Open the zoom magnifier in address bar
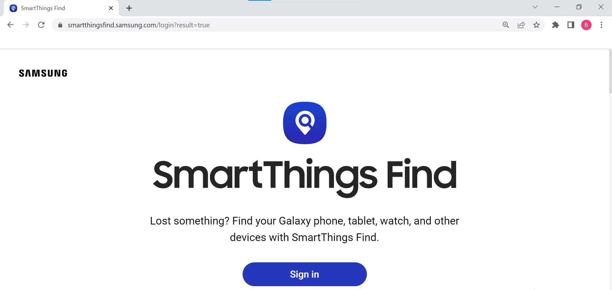Screen dimensions: 612x290 click(506, 25)
